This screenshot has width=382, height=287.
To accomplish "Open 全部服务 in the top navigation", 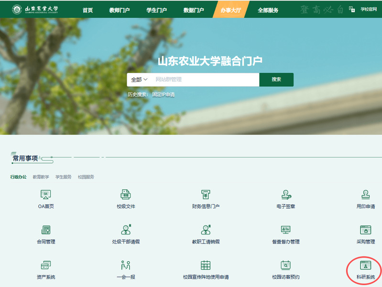I will 268,10.
